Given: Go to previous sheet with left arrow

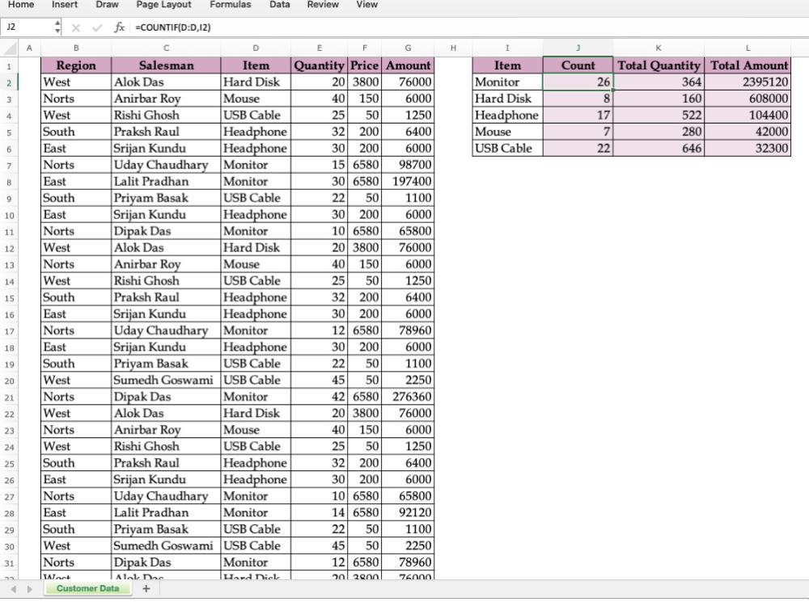Looking at the screenshot, I should pos(14,589).
